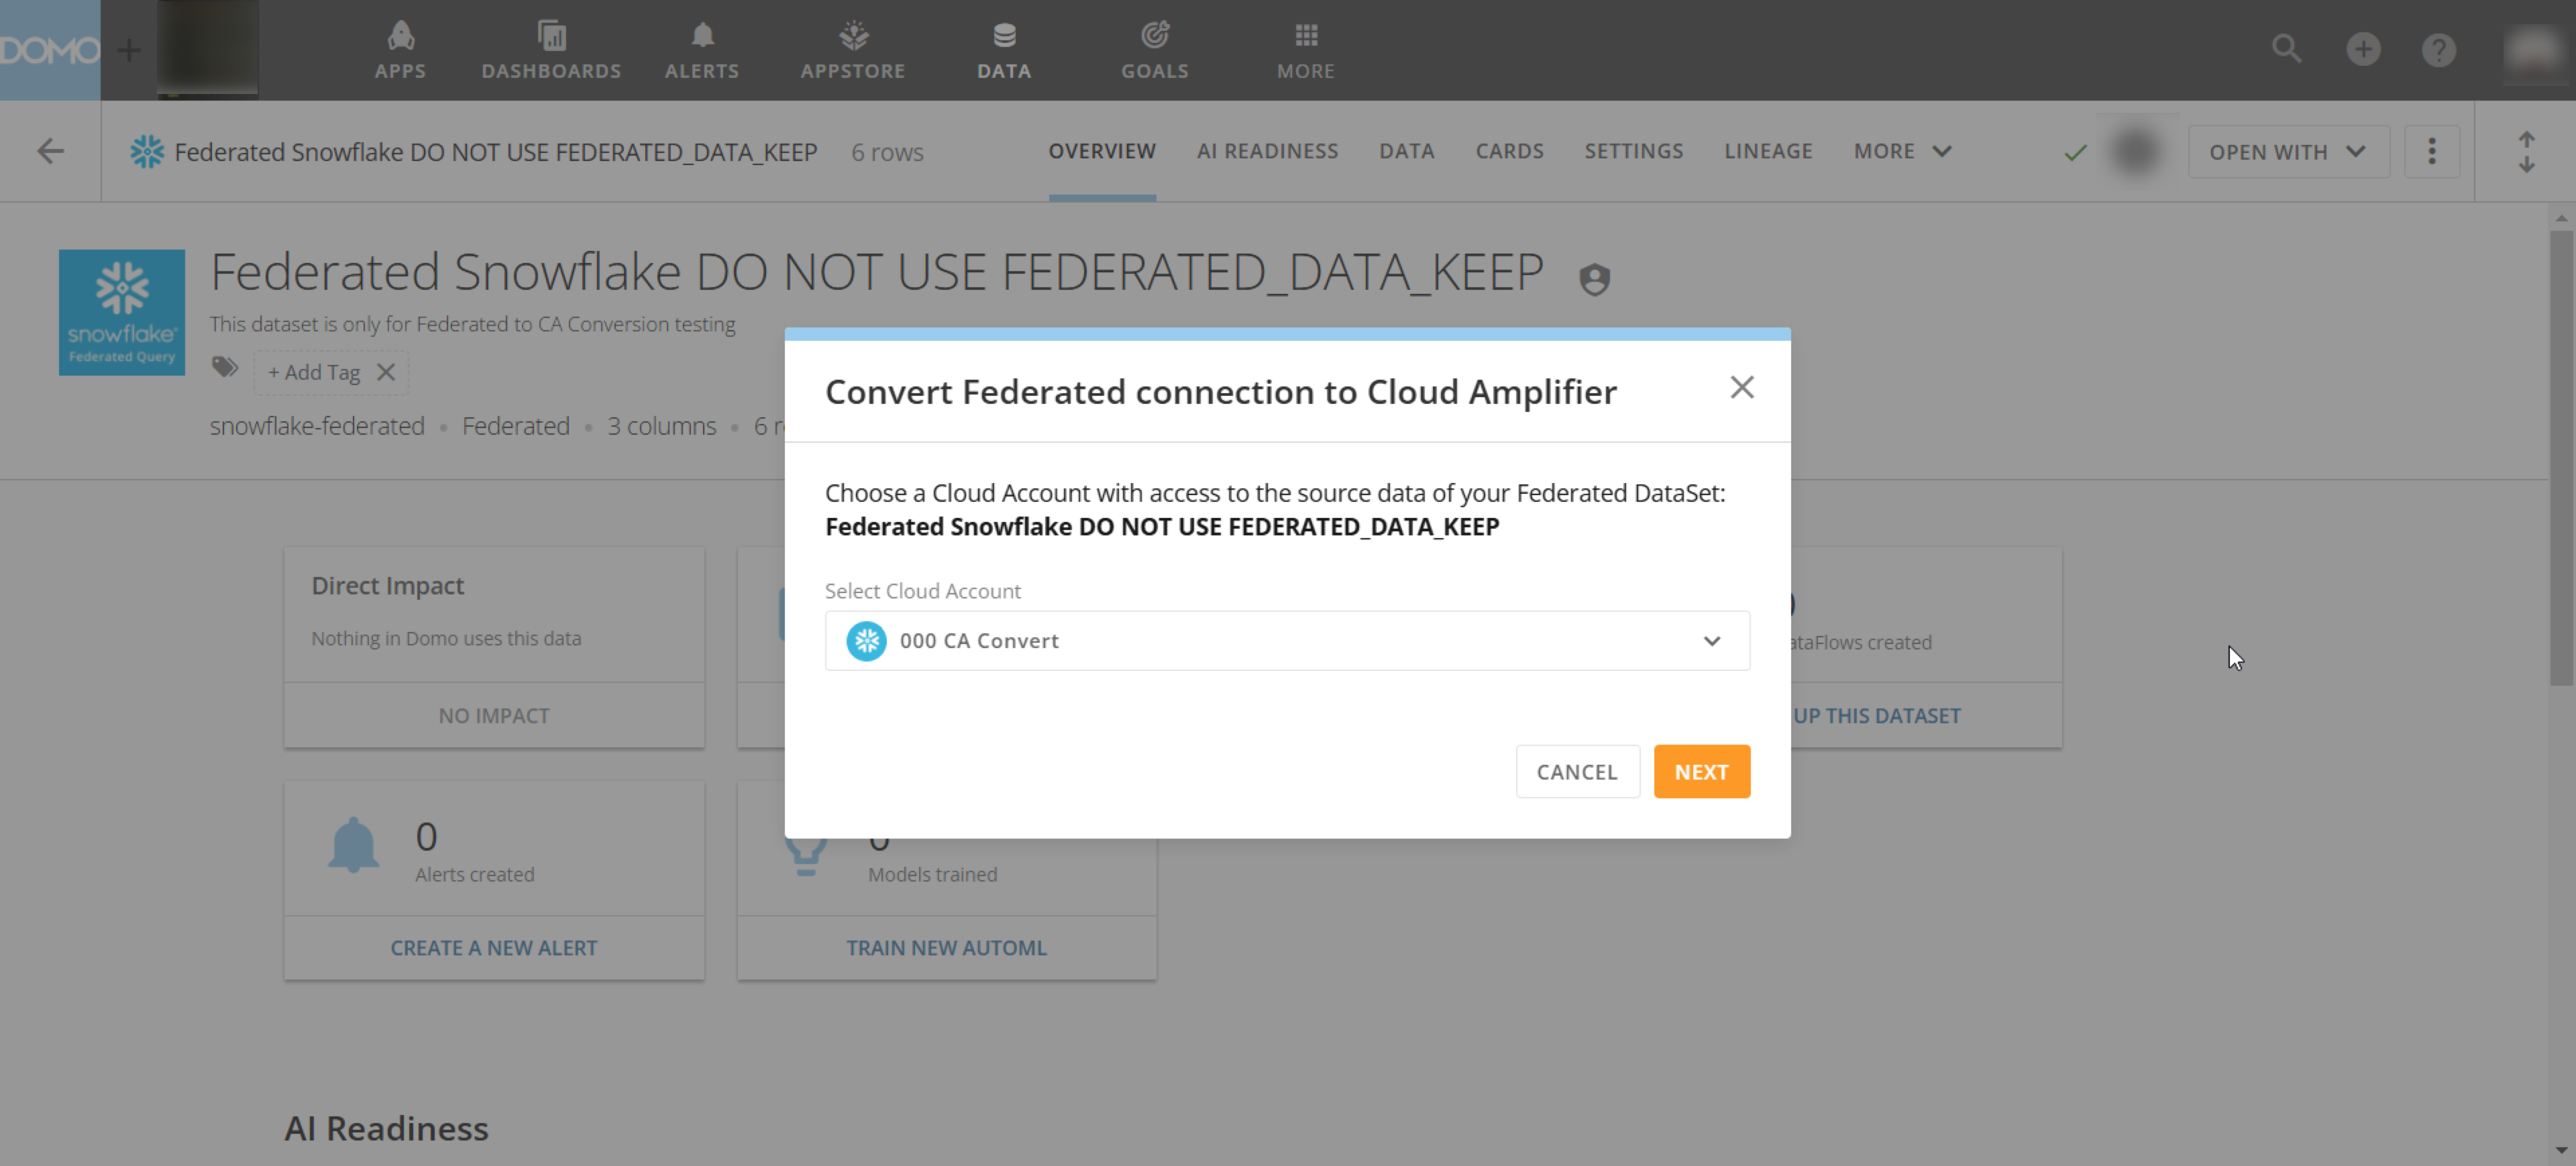Click the add plus circle icon

[2363, 49]
